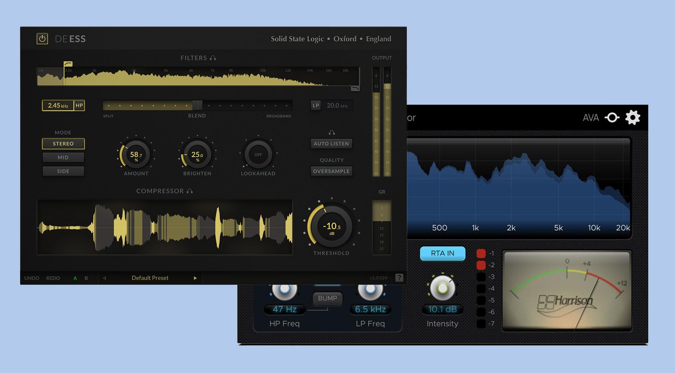Click the Blend slider handle
The height and width of the screenshot is (373, 675).
pos(197,105)
